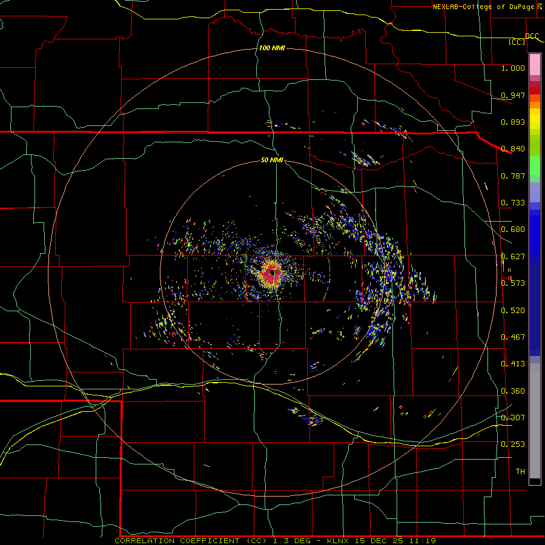545x545 pixels.
Task: Click the "100 NMI" range ring label
Action: (272, 48)
